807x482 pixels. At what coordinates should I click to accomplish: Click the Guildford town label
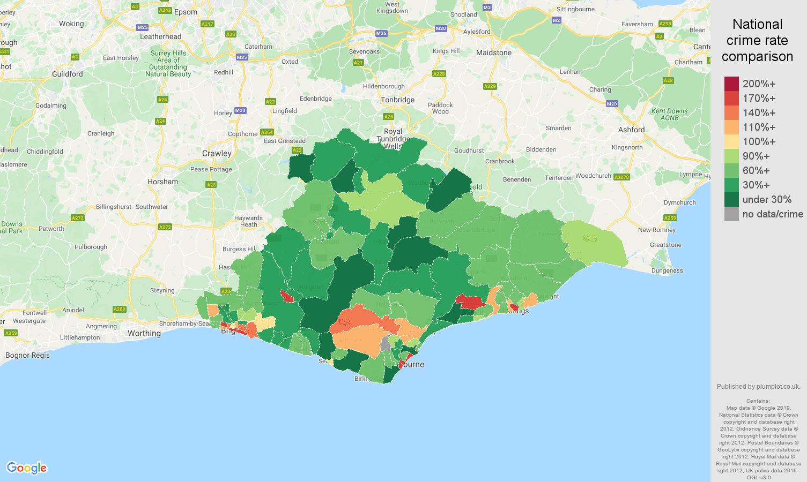[68, 74]
